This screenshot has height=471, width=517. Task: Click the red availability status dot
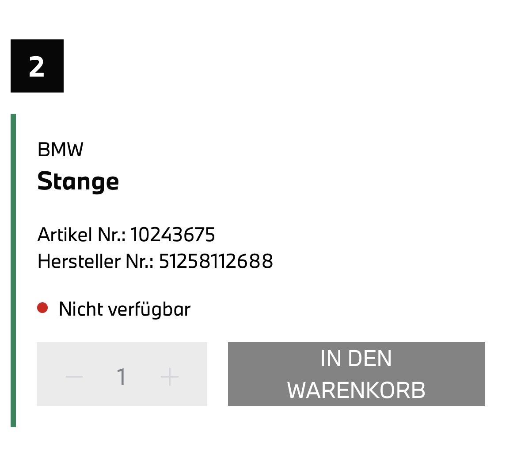tap(42, 308)
